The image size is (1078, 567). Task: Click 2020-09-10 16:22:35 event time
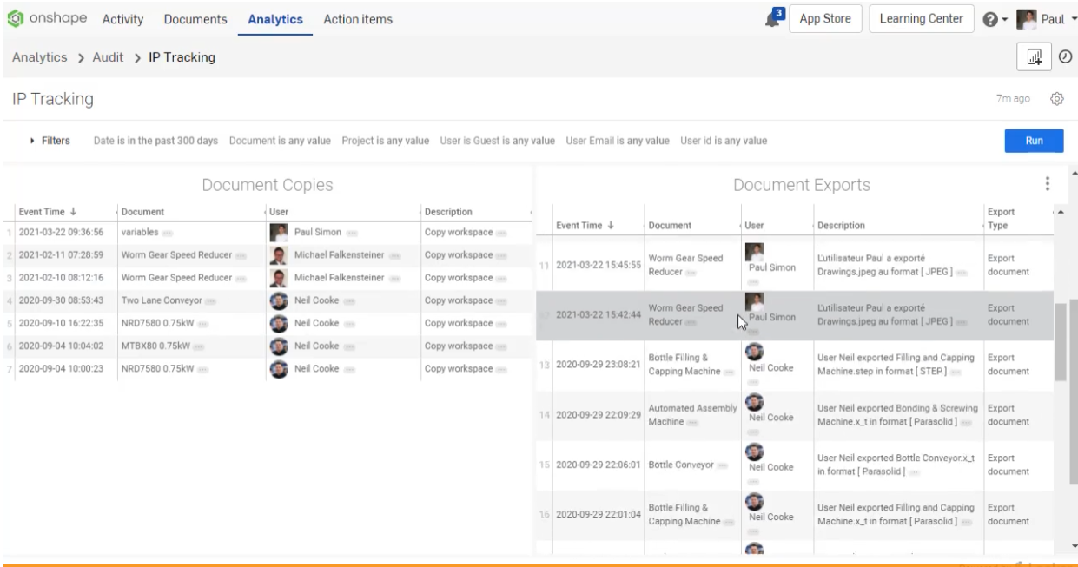[61, 323]
